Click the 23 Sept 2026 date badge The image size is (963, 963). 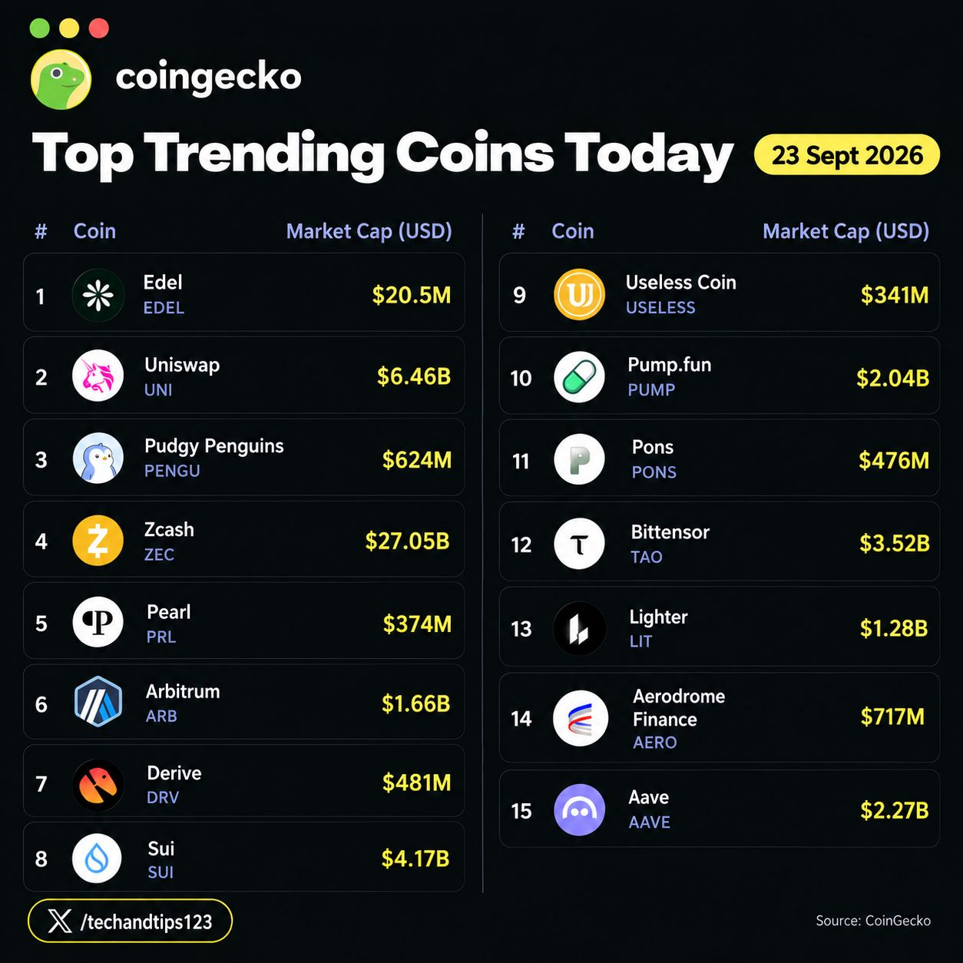click(x=847, y=155)
